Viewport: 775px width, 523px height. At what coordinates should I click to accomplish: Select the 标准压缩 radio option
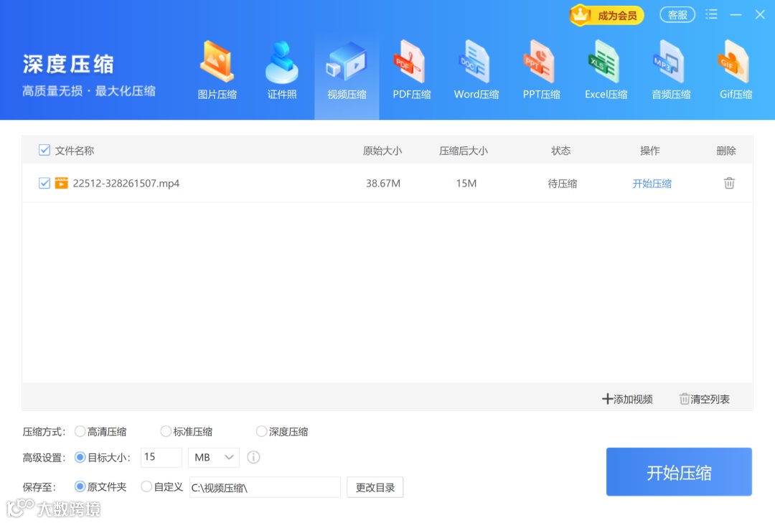click(x=166, y=431)
